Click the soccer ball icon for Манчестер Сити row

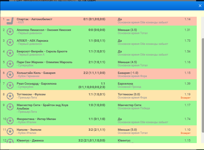pos(10,107)
